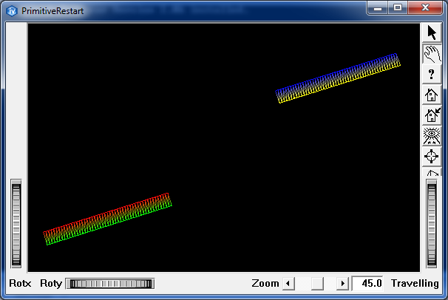Click the Set Home position icon
The width and height of the screenshot is (448, 300).
[x=432, y=115]
